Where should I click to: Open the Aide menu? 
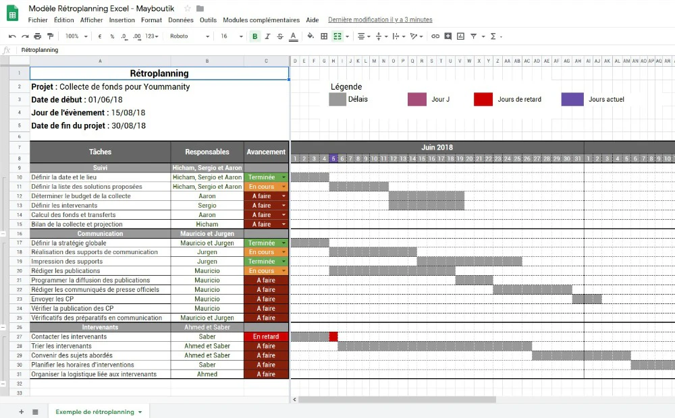click(312, 20)
